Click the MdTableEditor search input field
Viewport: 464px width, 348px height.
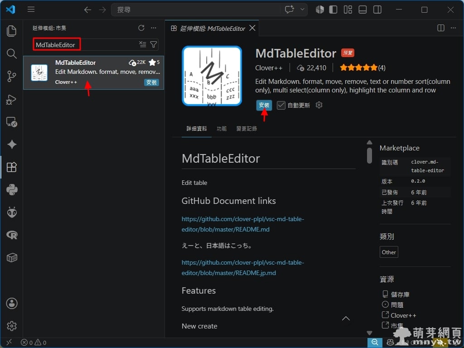pyautogui.click(x=96, y=44)
